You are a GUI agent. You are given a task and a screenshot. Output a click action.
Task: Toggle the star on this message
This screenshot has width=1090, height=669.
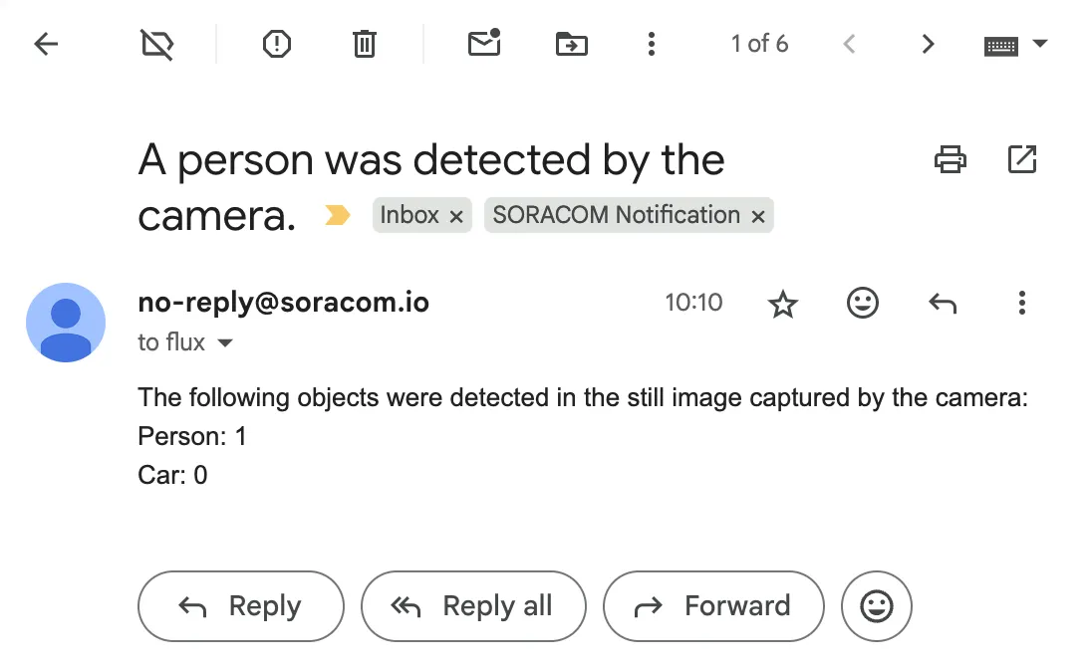783,304
